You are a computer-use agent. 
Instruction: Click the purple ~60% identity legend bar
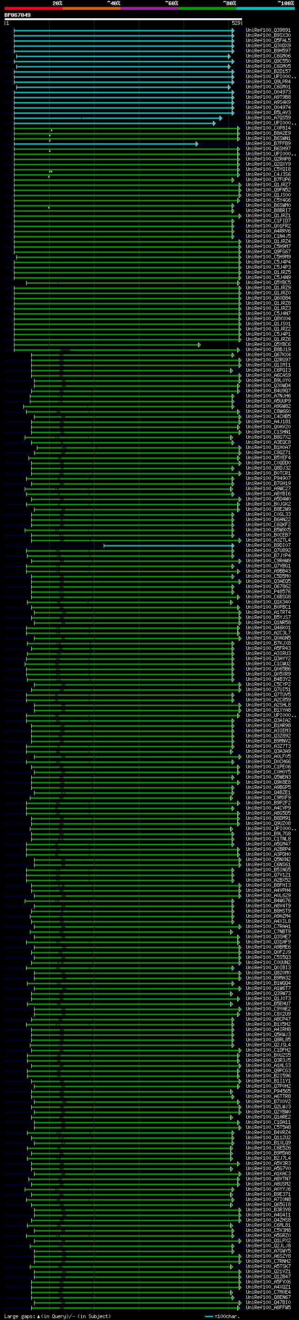pos(149,8)
